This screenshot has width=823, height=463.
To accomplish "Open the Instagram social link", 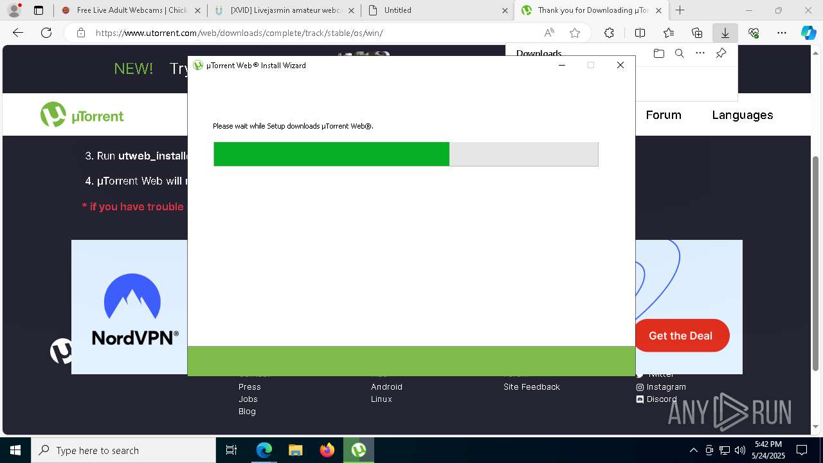I will (x=661, y=387).
